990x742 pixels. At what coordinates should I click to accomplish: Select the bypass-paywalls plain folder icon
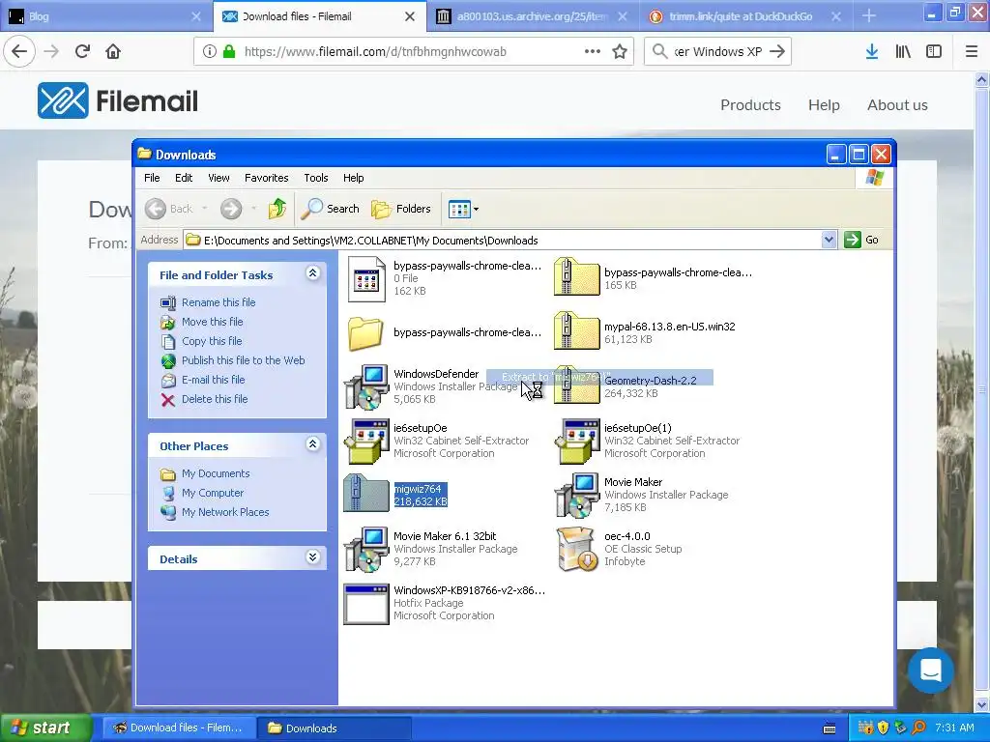[x=365, y=332]
